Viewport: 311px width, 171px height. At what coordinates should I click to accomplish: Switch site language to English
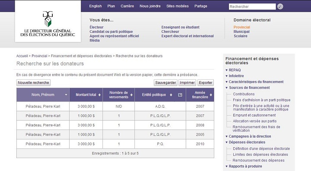[x=95, y=6]
